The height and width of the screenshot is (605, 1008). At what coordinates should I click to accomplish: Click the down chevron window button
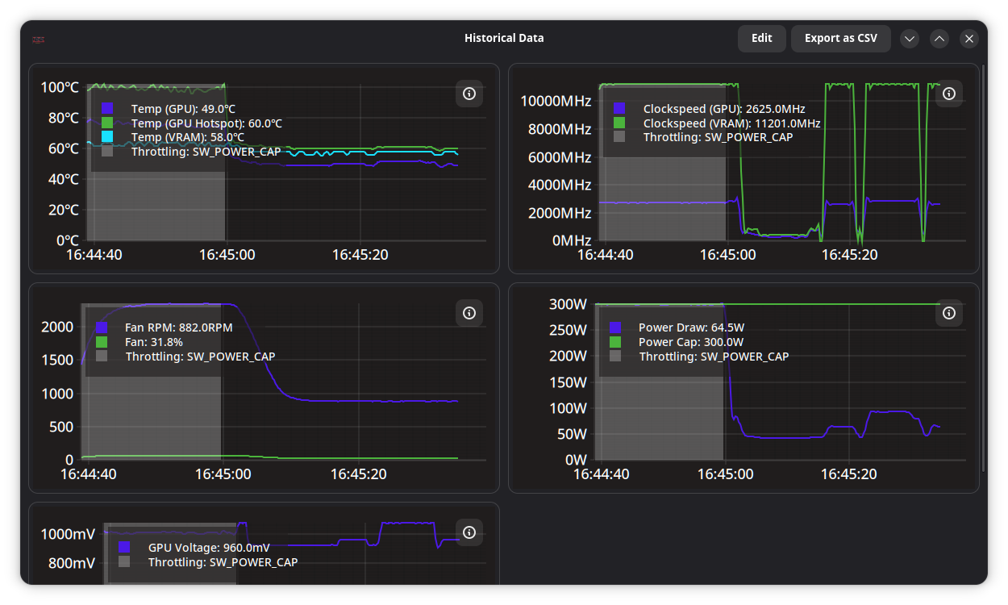[x=910, y=39]
